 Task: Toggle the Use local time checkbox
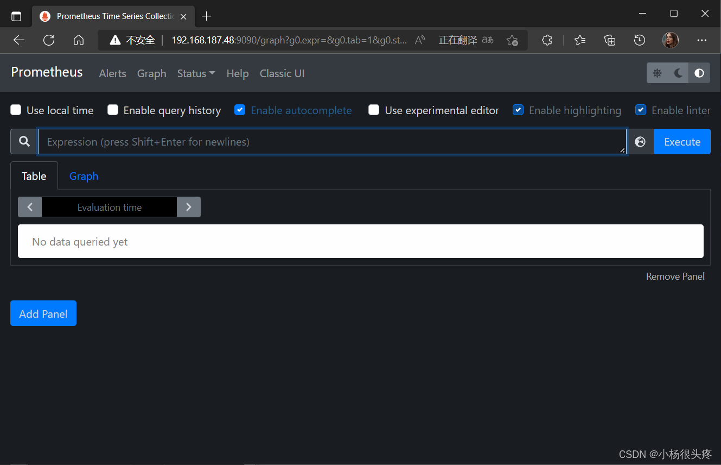16,110
